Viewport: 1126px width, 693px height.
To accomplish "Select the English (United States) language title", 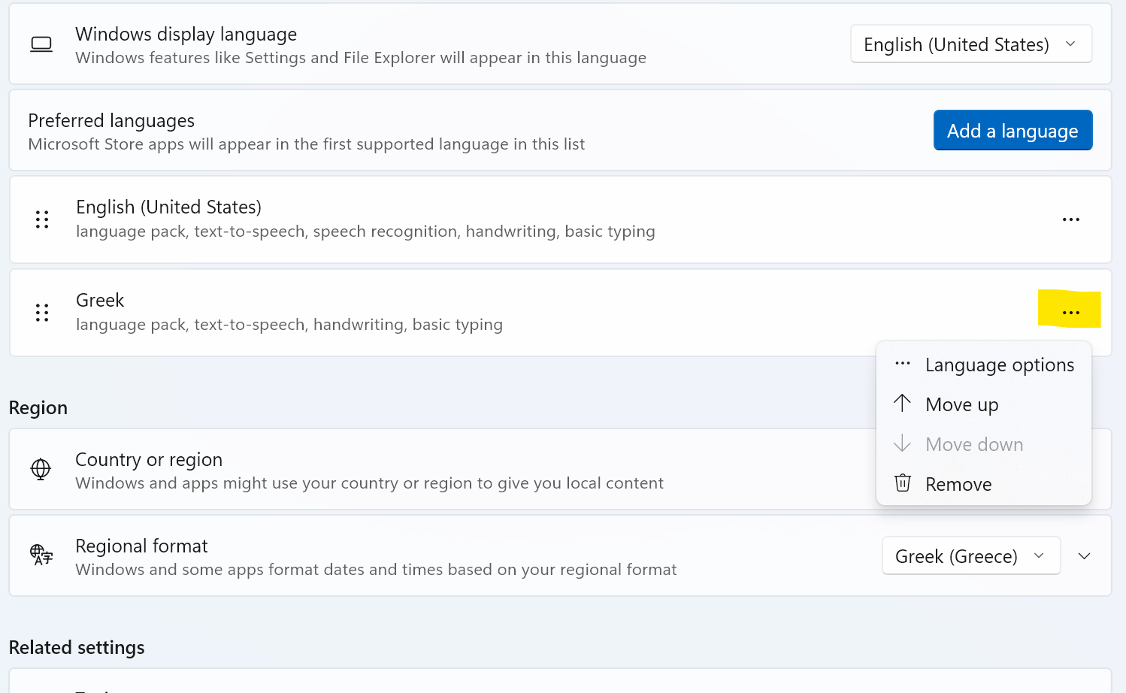I will [168, 207].
